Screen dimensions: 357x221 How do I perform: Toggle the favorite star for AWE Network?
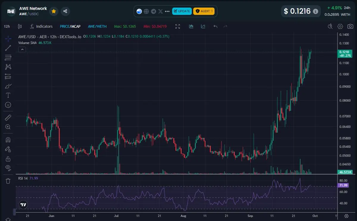(x=54, y=11)
